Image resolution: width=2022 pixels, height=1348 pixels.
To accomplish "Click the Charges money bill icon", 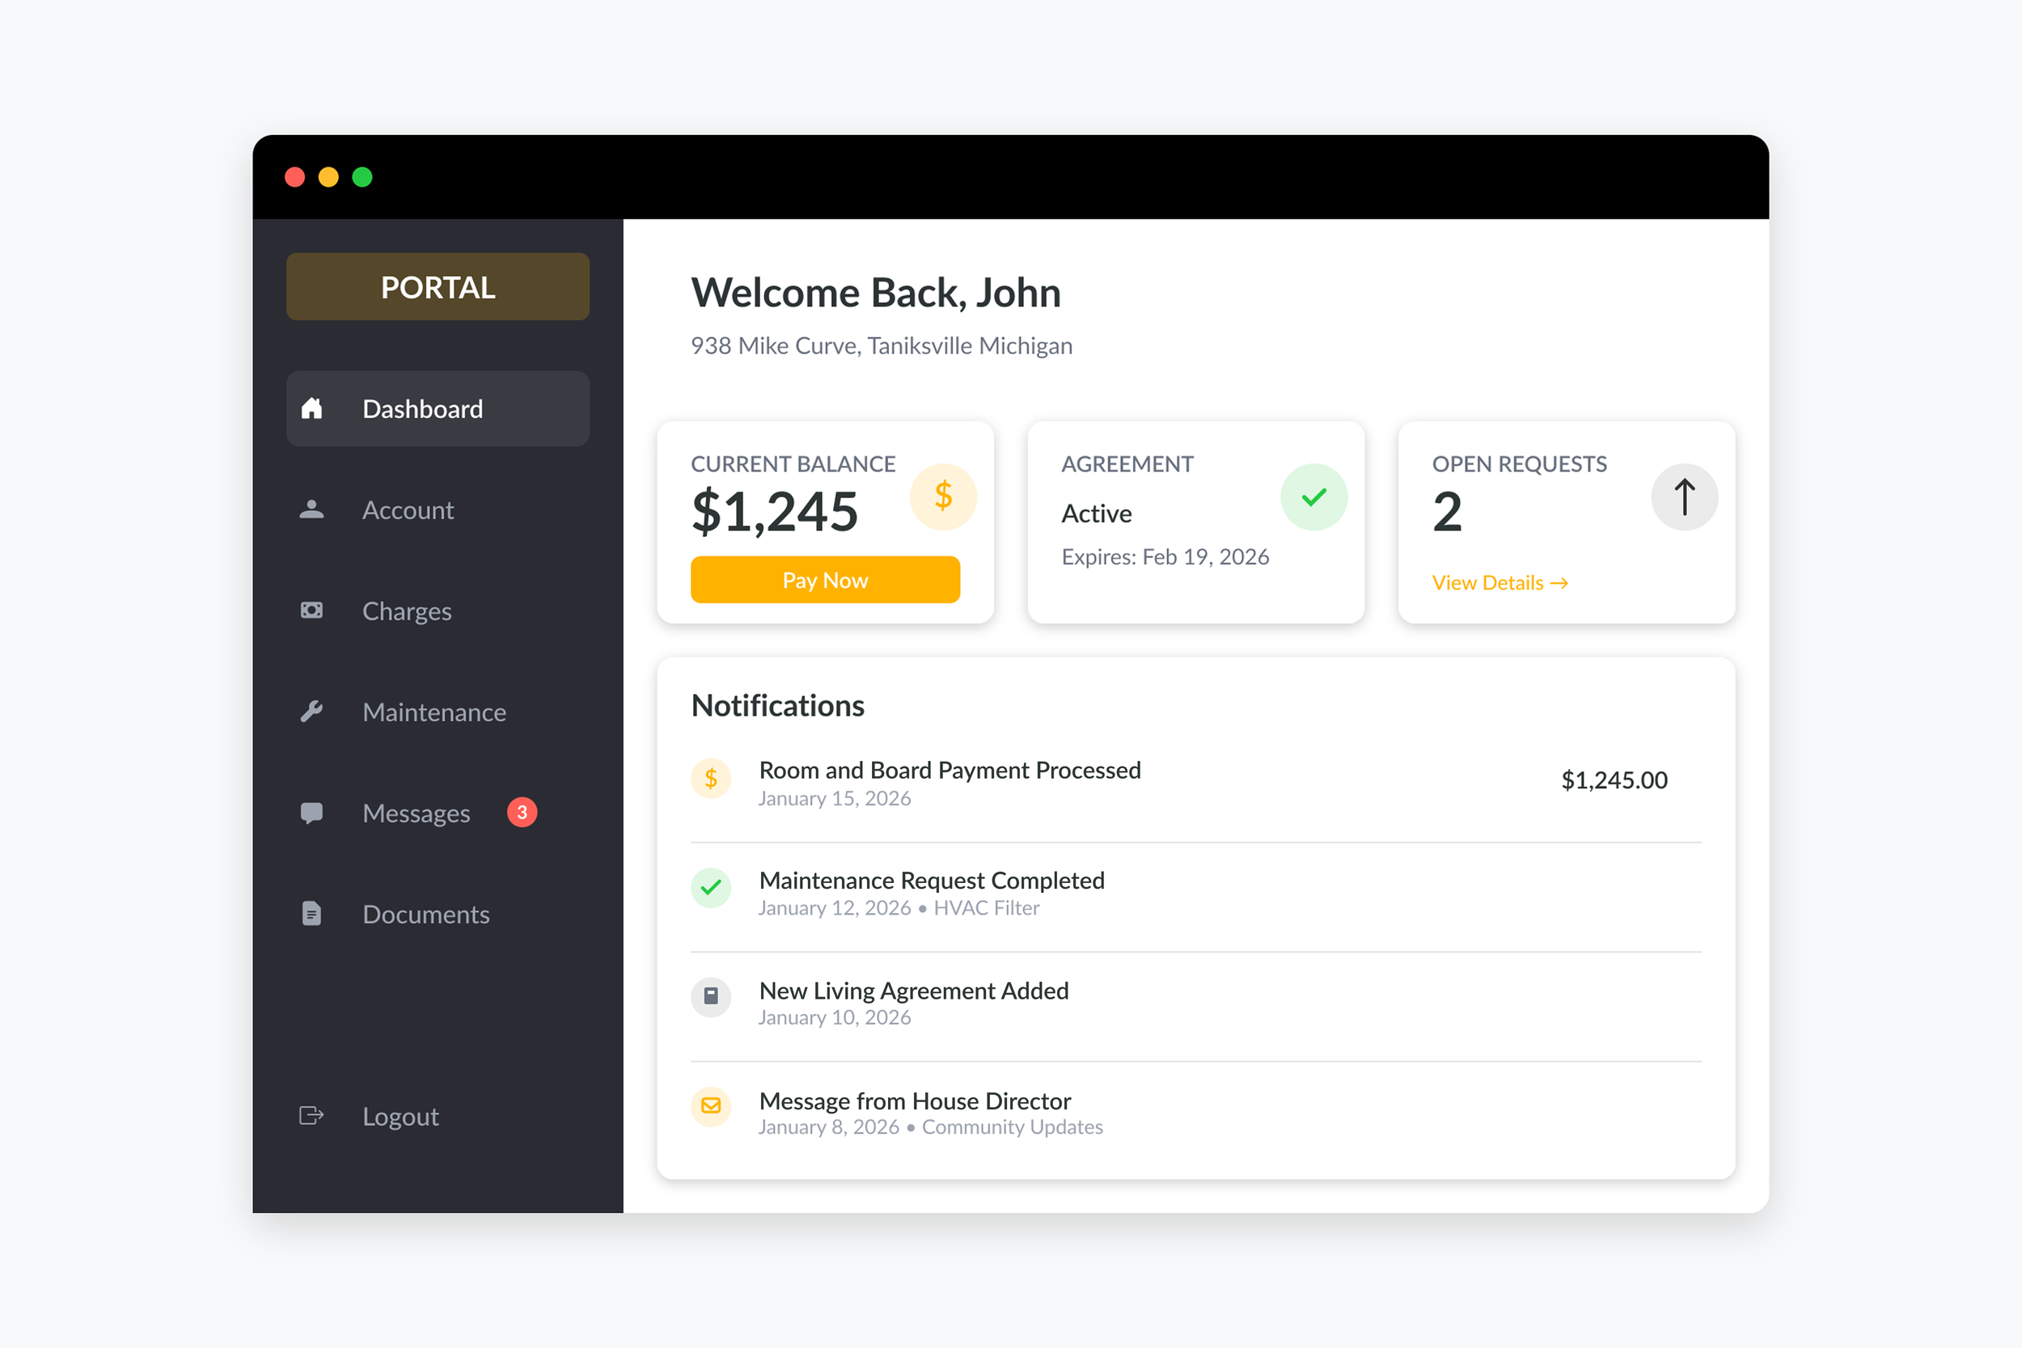I will (311, 611).
